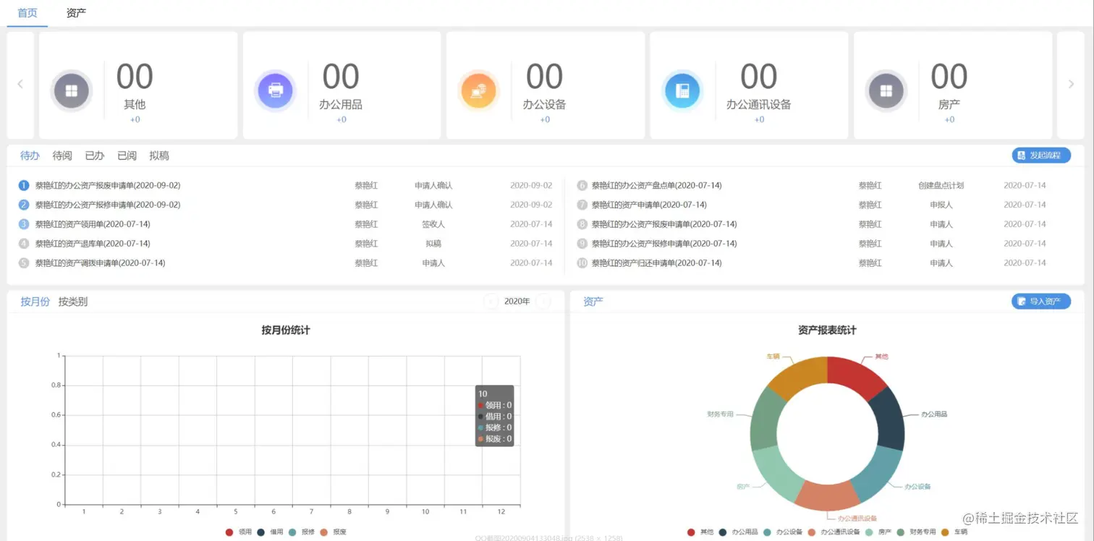Click the 导入资产 button
The width and height of the screenshot is (1094, 541).
tap(1041, 302)
